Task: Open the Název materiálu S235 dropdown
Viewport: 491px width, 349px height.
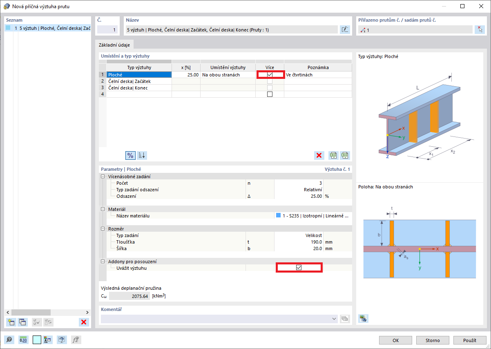Action: 313,216
